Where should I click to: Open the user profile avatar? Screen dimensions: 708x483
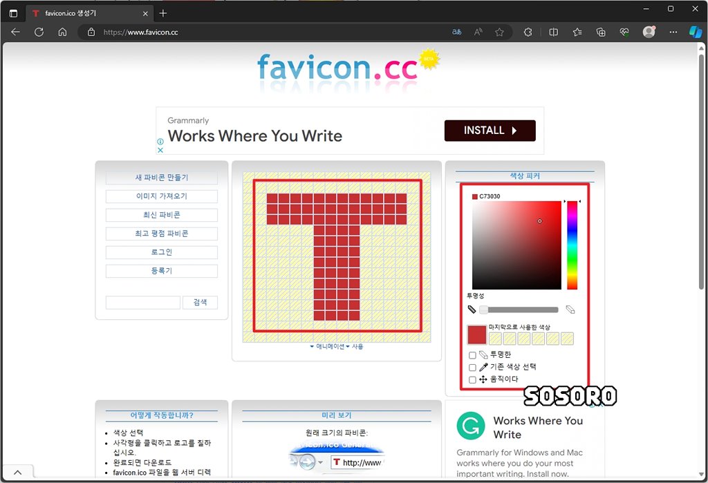click(x=649, y=32)
